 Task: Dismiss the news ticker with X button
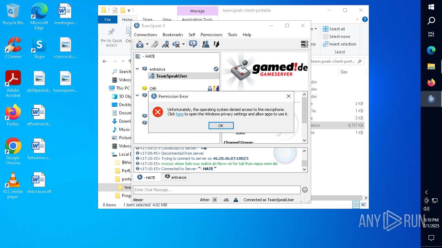[x=215, y=200]
